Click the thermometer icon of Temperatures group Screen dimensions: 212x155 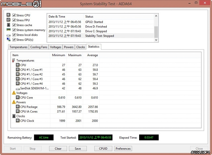14,60
